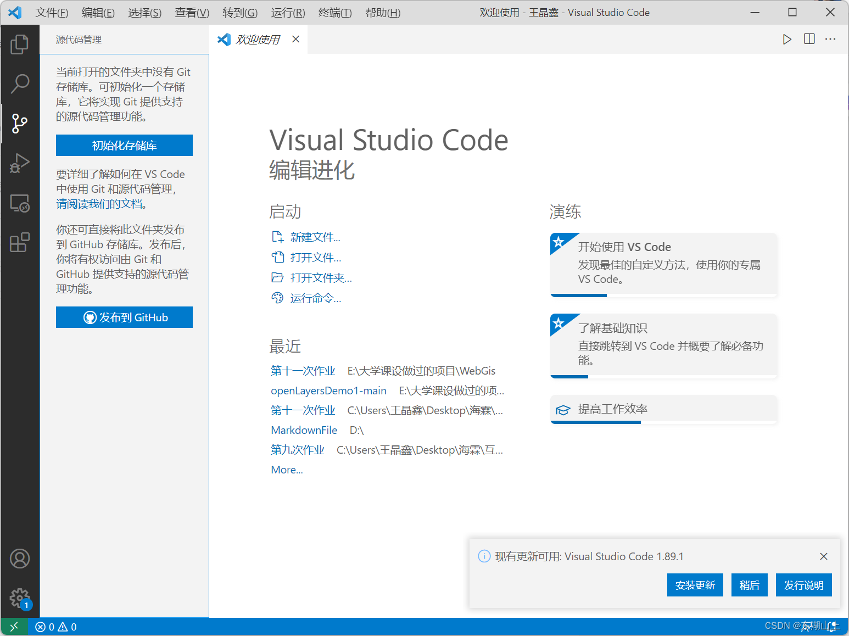
Task: Click the notification bell in status bar
Action: coord(833,626)
